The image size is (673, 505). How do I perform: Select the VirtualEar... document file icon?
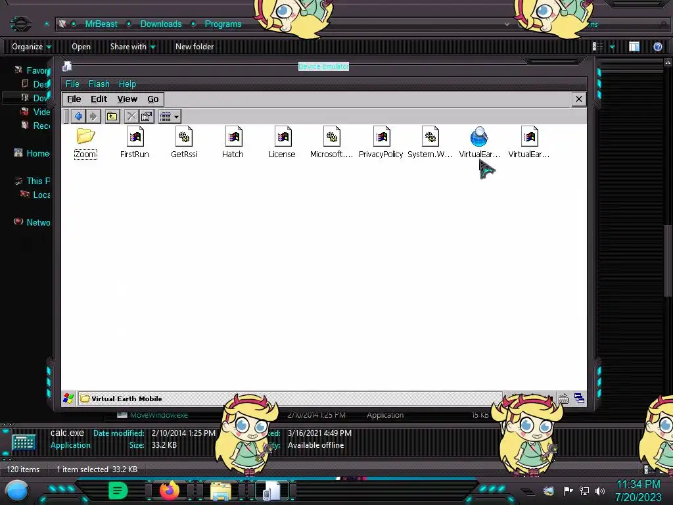pos(529,143)
